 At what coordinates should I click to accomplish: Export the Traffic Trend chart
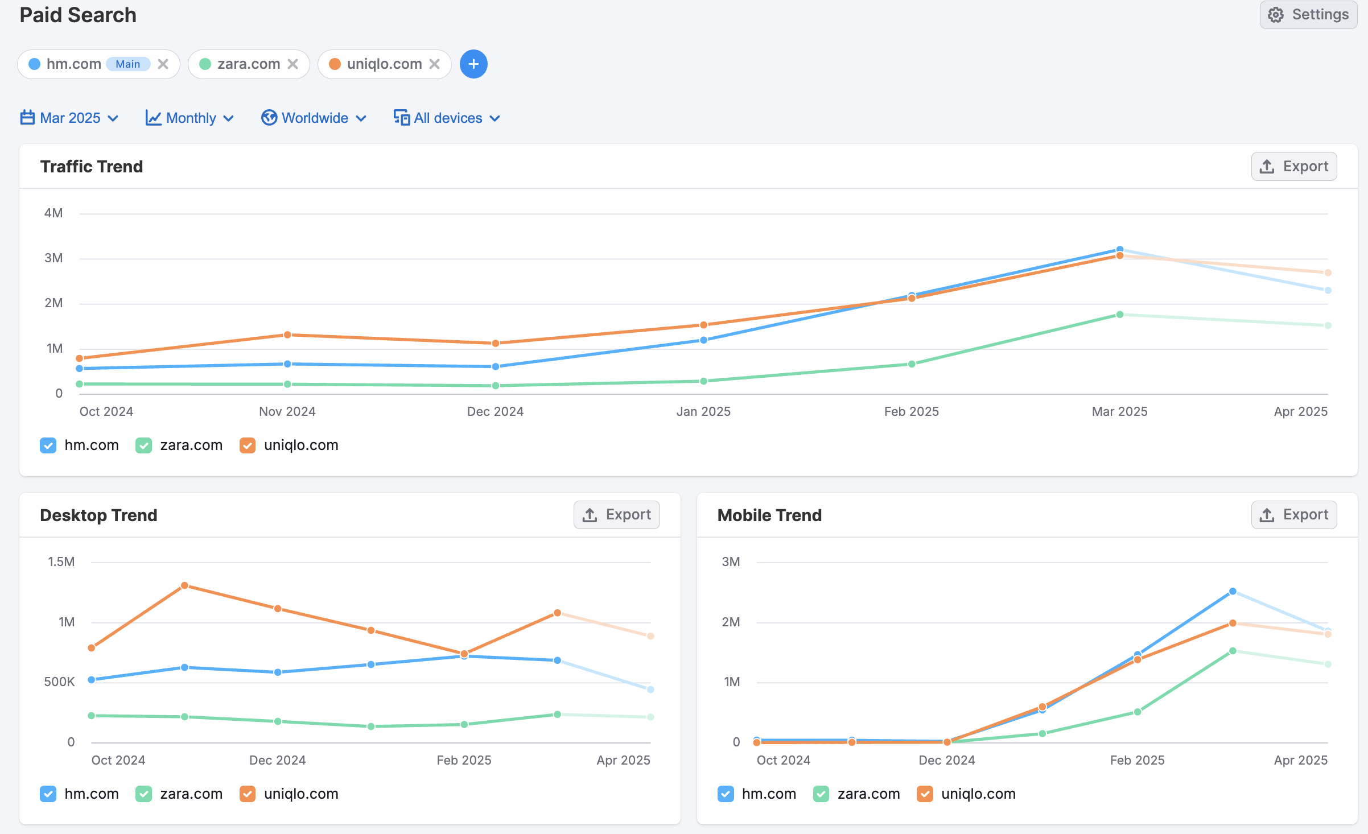(x=1293, y=167)
